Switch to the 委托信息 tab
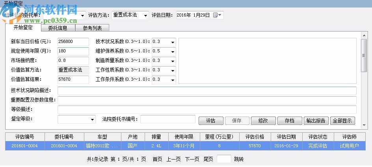Screen dimensions: 372x167 point(58,28)
